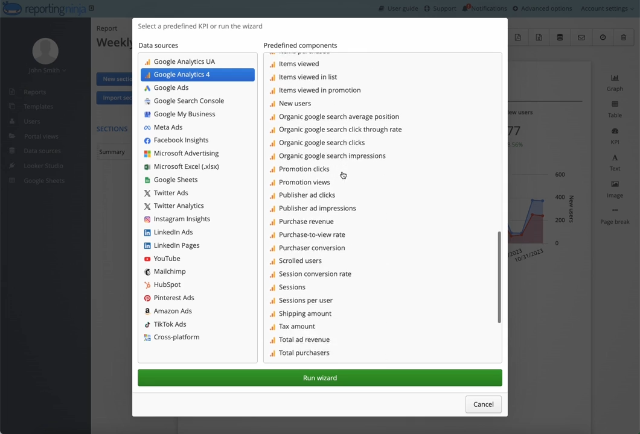Choose the Sessions predefined component
Image resolution: width=640 pixels, height=434 pixels.
(292, 287)
